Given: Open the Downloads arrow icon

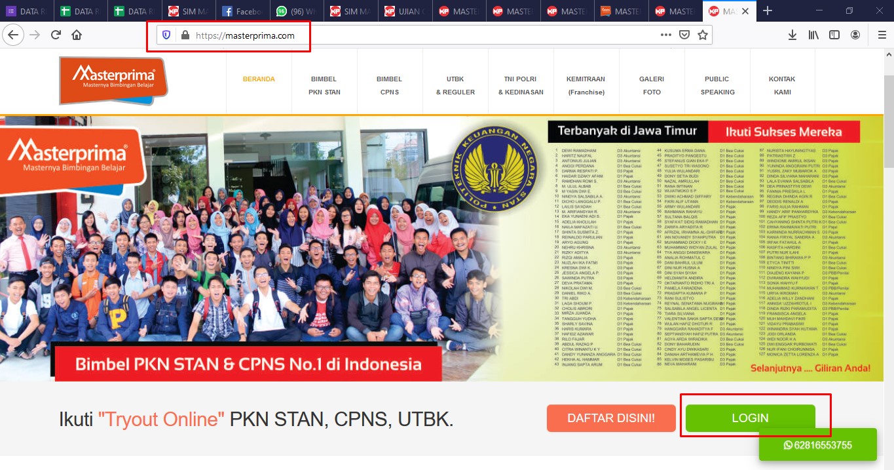Looking at the screenshot, I should [792, 35].
